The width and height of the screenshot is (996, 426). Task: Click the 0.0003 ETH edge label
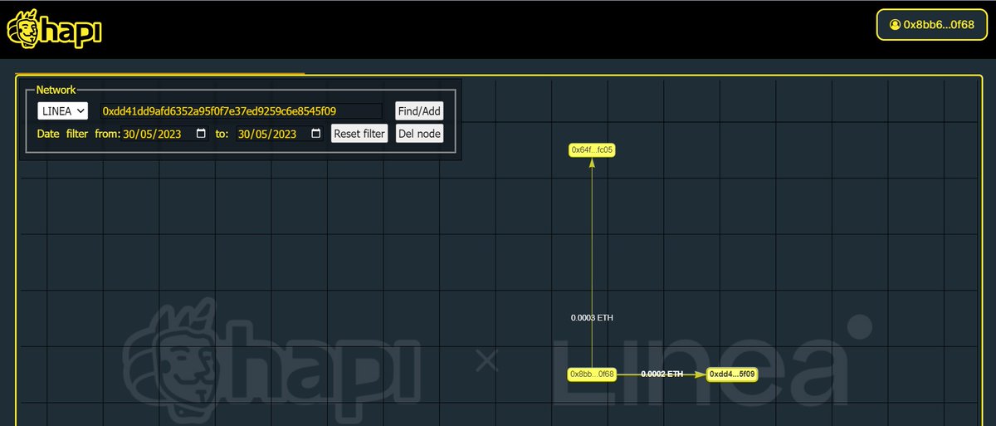click(x=592, y=318)
